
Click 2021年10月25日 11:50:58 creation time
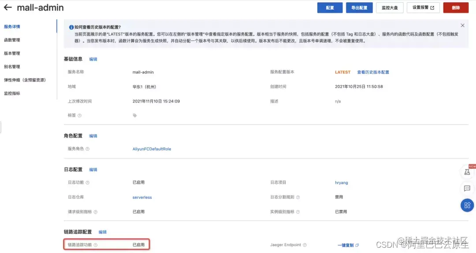(359, 87)
